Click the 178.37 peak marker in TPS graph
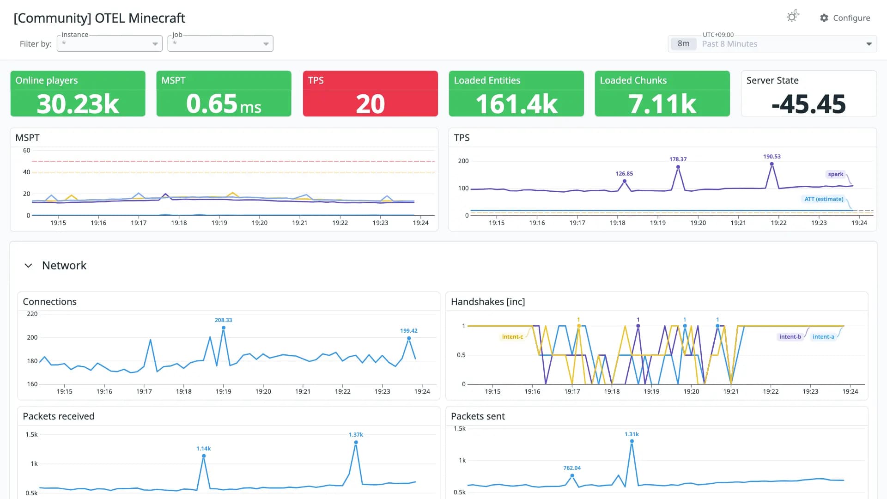The width and height of the screenshot is (887, 499). click(x=678, y=167)
